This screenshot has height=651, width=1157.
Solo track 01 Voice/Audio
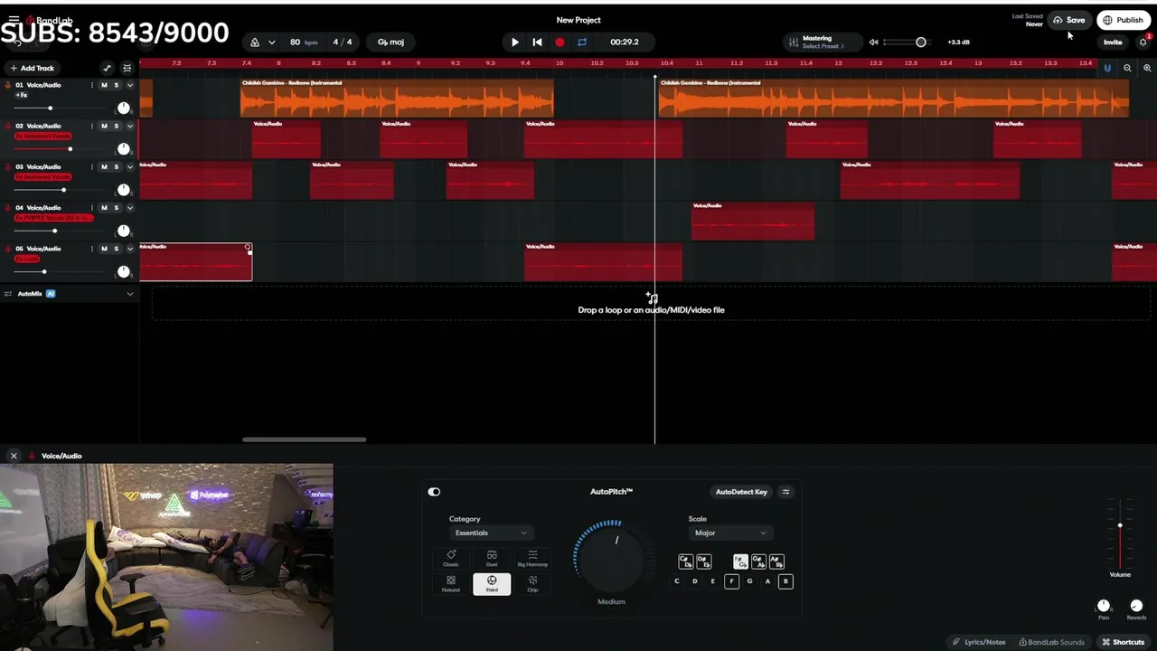pyautogui.click(x=116, y=85)
